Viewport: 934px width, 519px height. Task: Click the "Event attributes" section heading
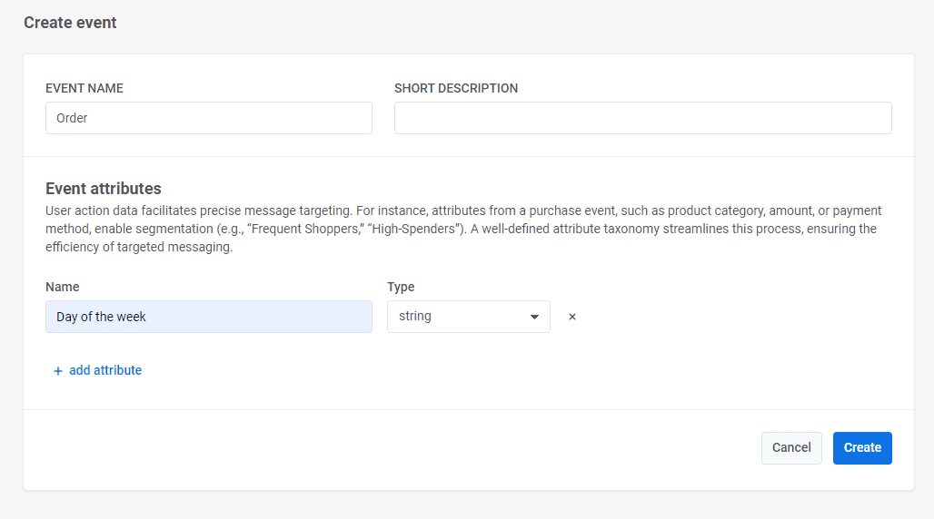[104, 189]
